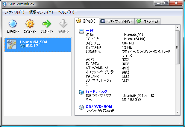The image size is (185, 127).
Task: Click the details pane scrollbar thumb
Action: (177, 47)
